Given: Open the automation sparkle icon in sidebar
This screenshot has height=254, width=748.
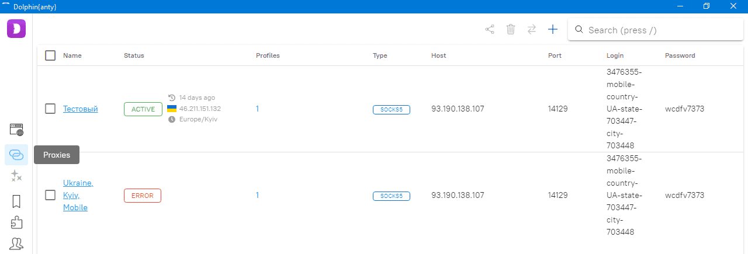Looking at the screenshot, I should click(x=16, y=176).
